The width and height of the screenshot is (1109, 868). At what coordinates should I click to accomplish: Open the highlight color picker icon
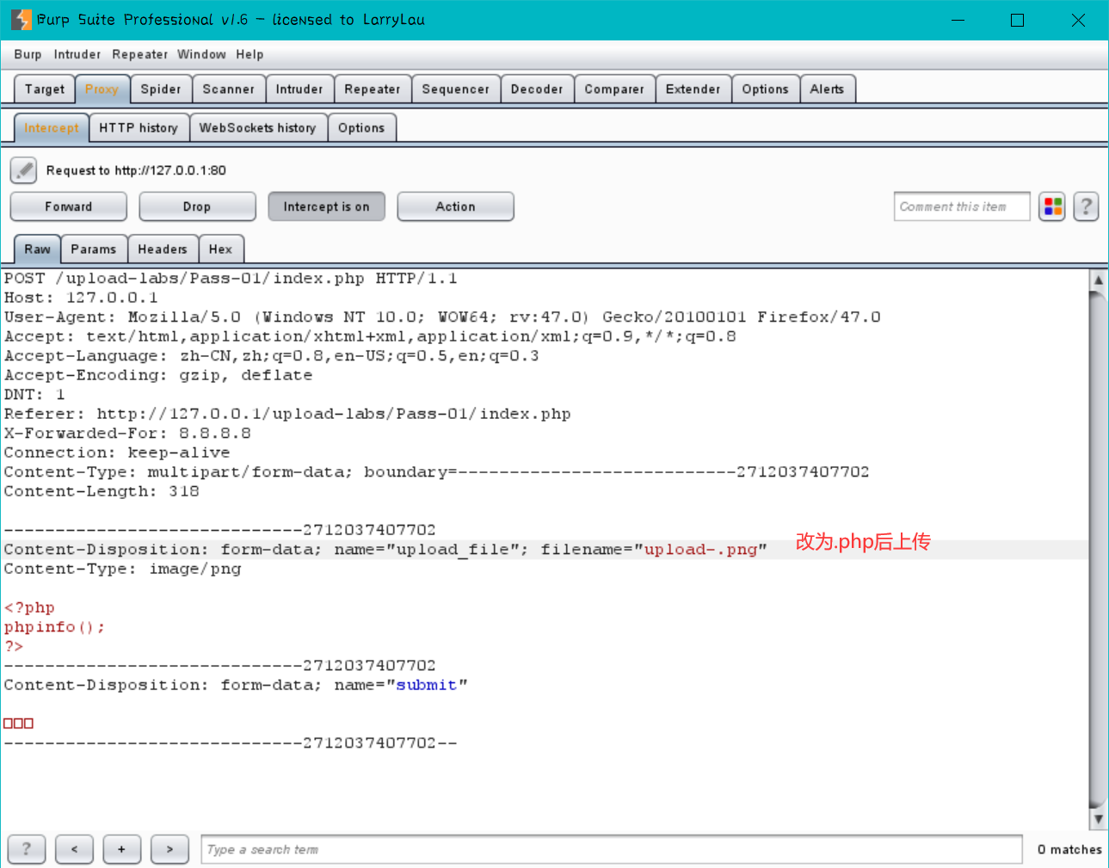point(1052,206)
